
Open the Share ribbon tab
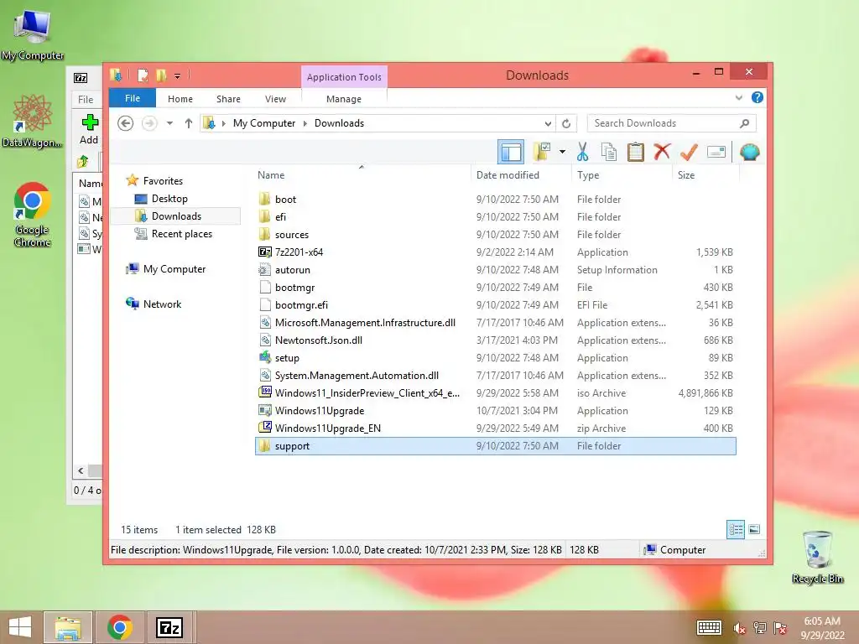click(x=228, y=99)
